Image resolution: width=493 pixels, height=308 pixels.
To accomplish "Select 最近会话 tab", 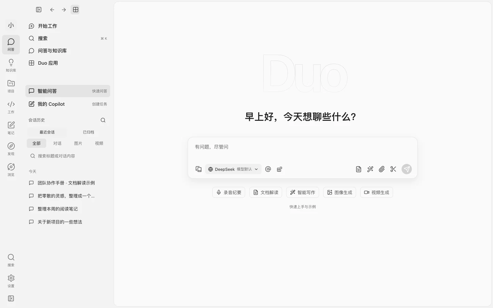I will [47, 132].
